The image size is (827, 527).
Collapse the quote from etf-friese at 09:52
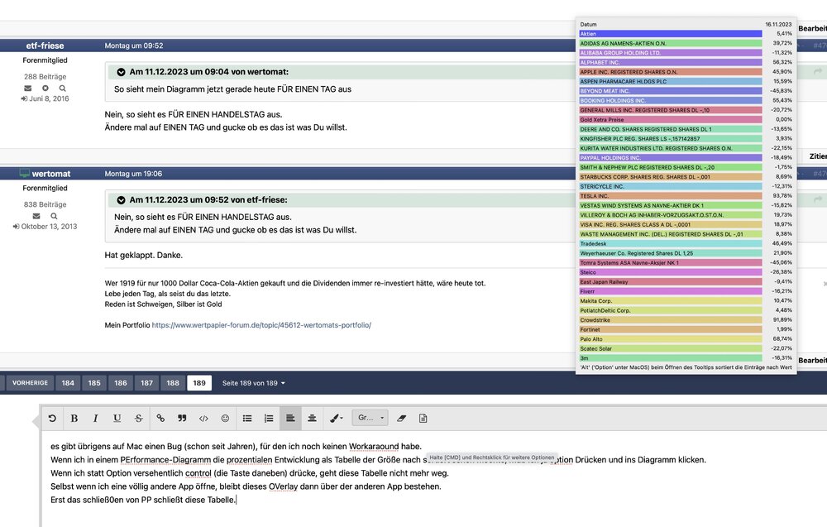pos(121,200)
